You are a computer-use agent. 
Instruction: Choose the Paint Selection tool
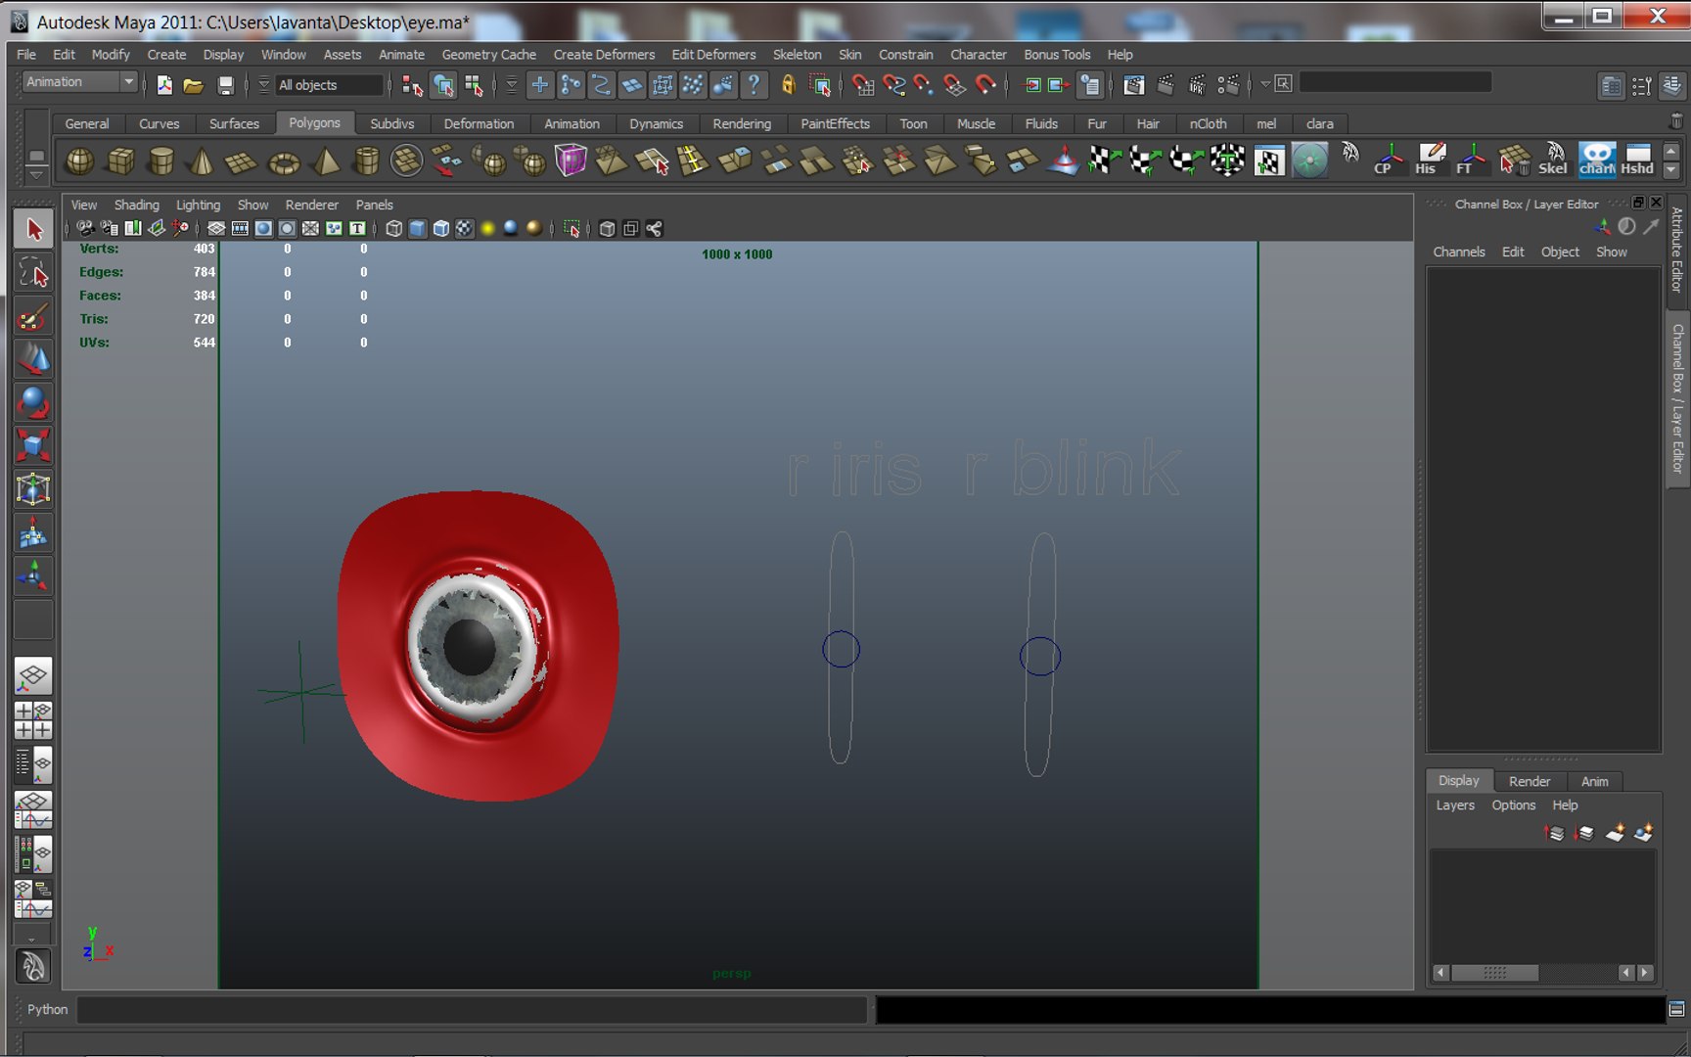(33, 317)
